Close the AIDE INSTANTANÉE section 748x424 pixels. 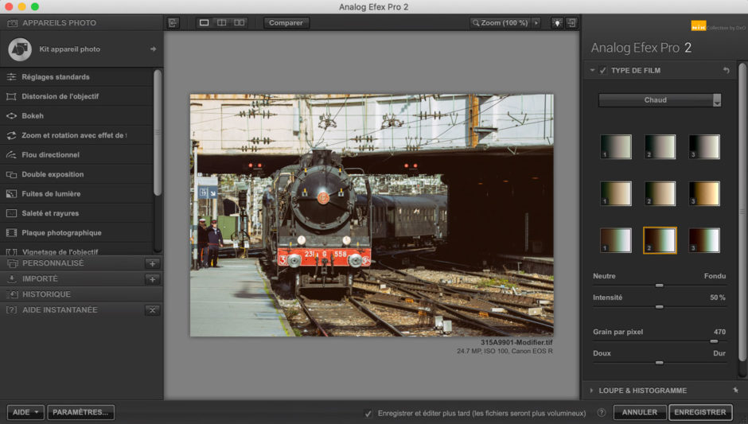152,310
